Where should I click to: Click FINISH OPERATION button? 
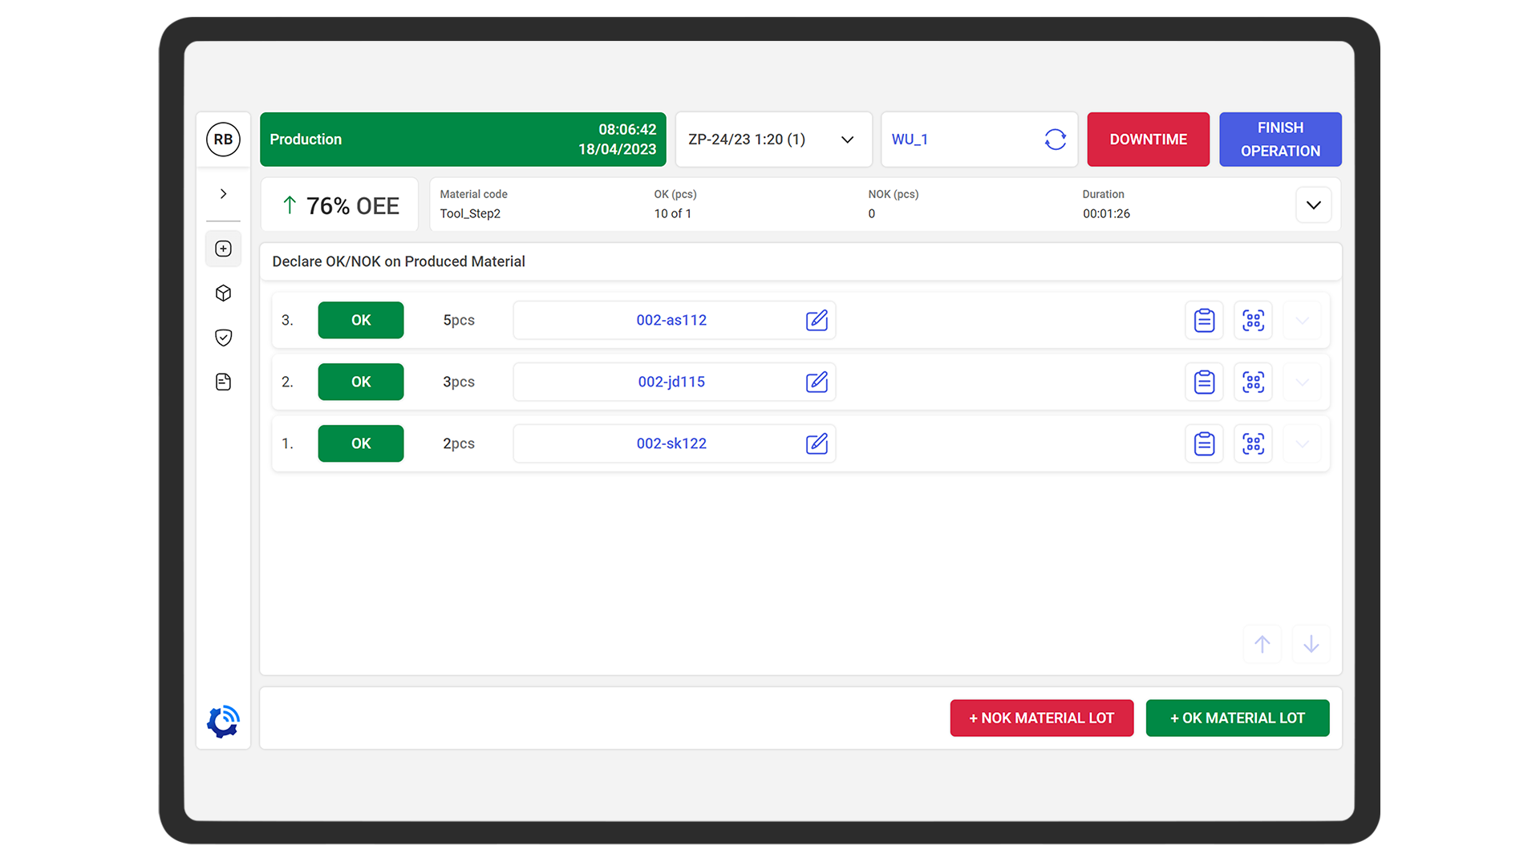(1280, 140)
